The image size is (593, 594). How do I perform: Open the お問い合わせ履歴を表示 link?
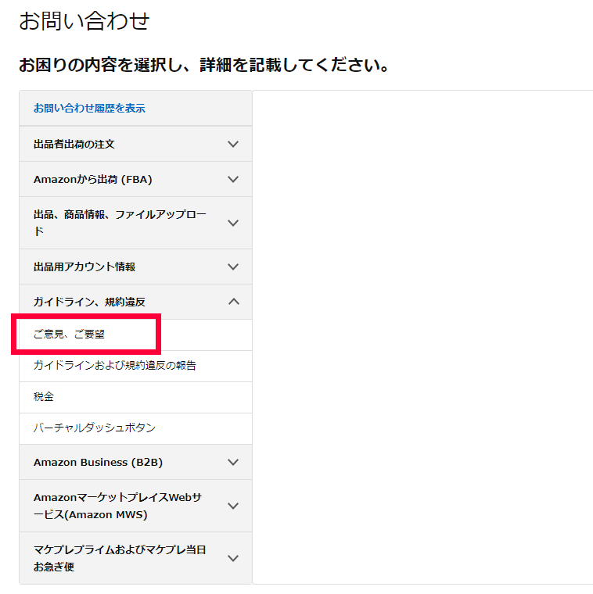pos(89,109)
